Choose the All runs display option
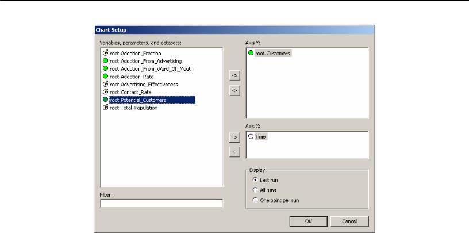Viewport: 469px width, 233px height. (264, 190)
